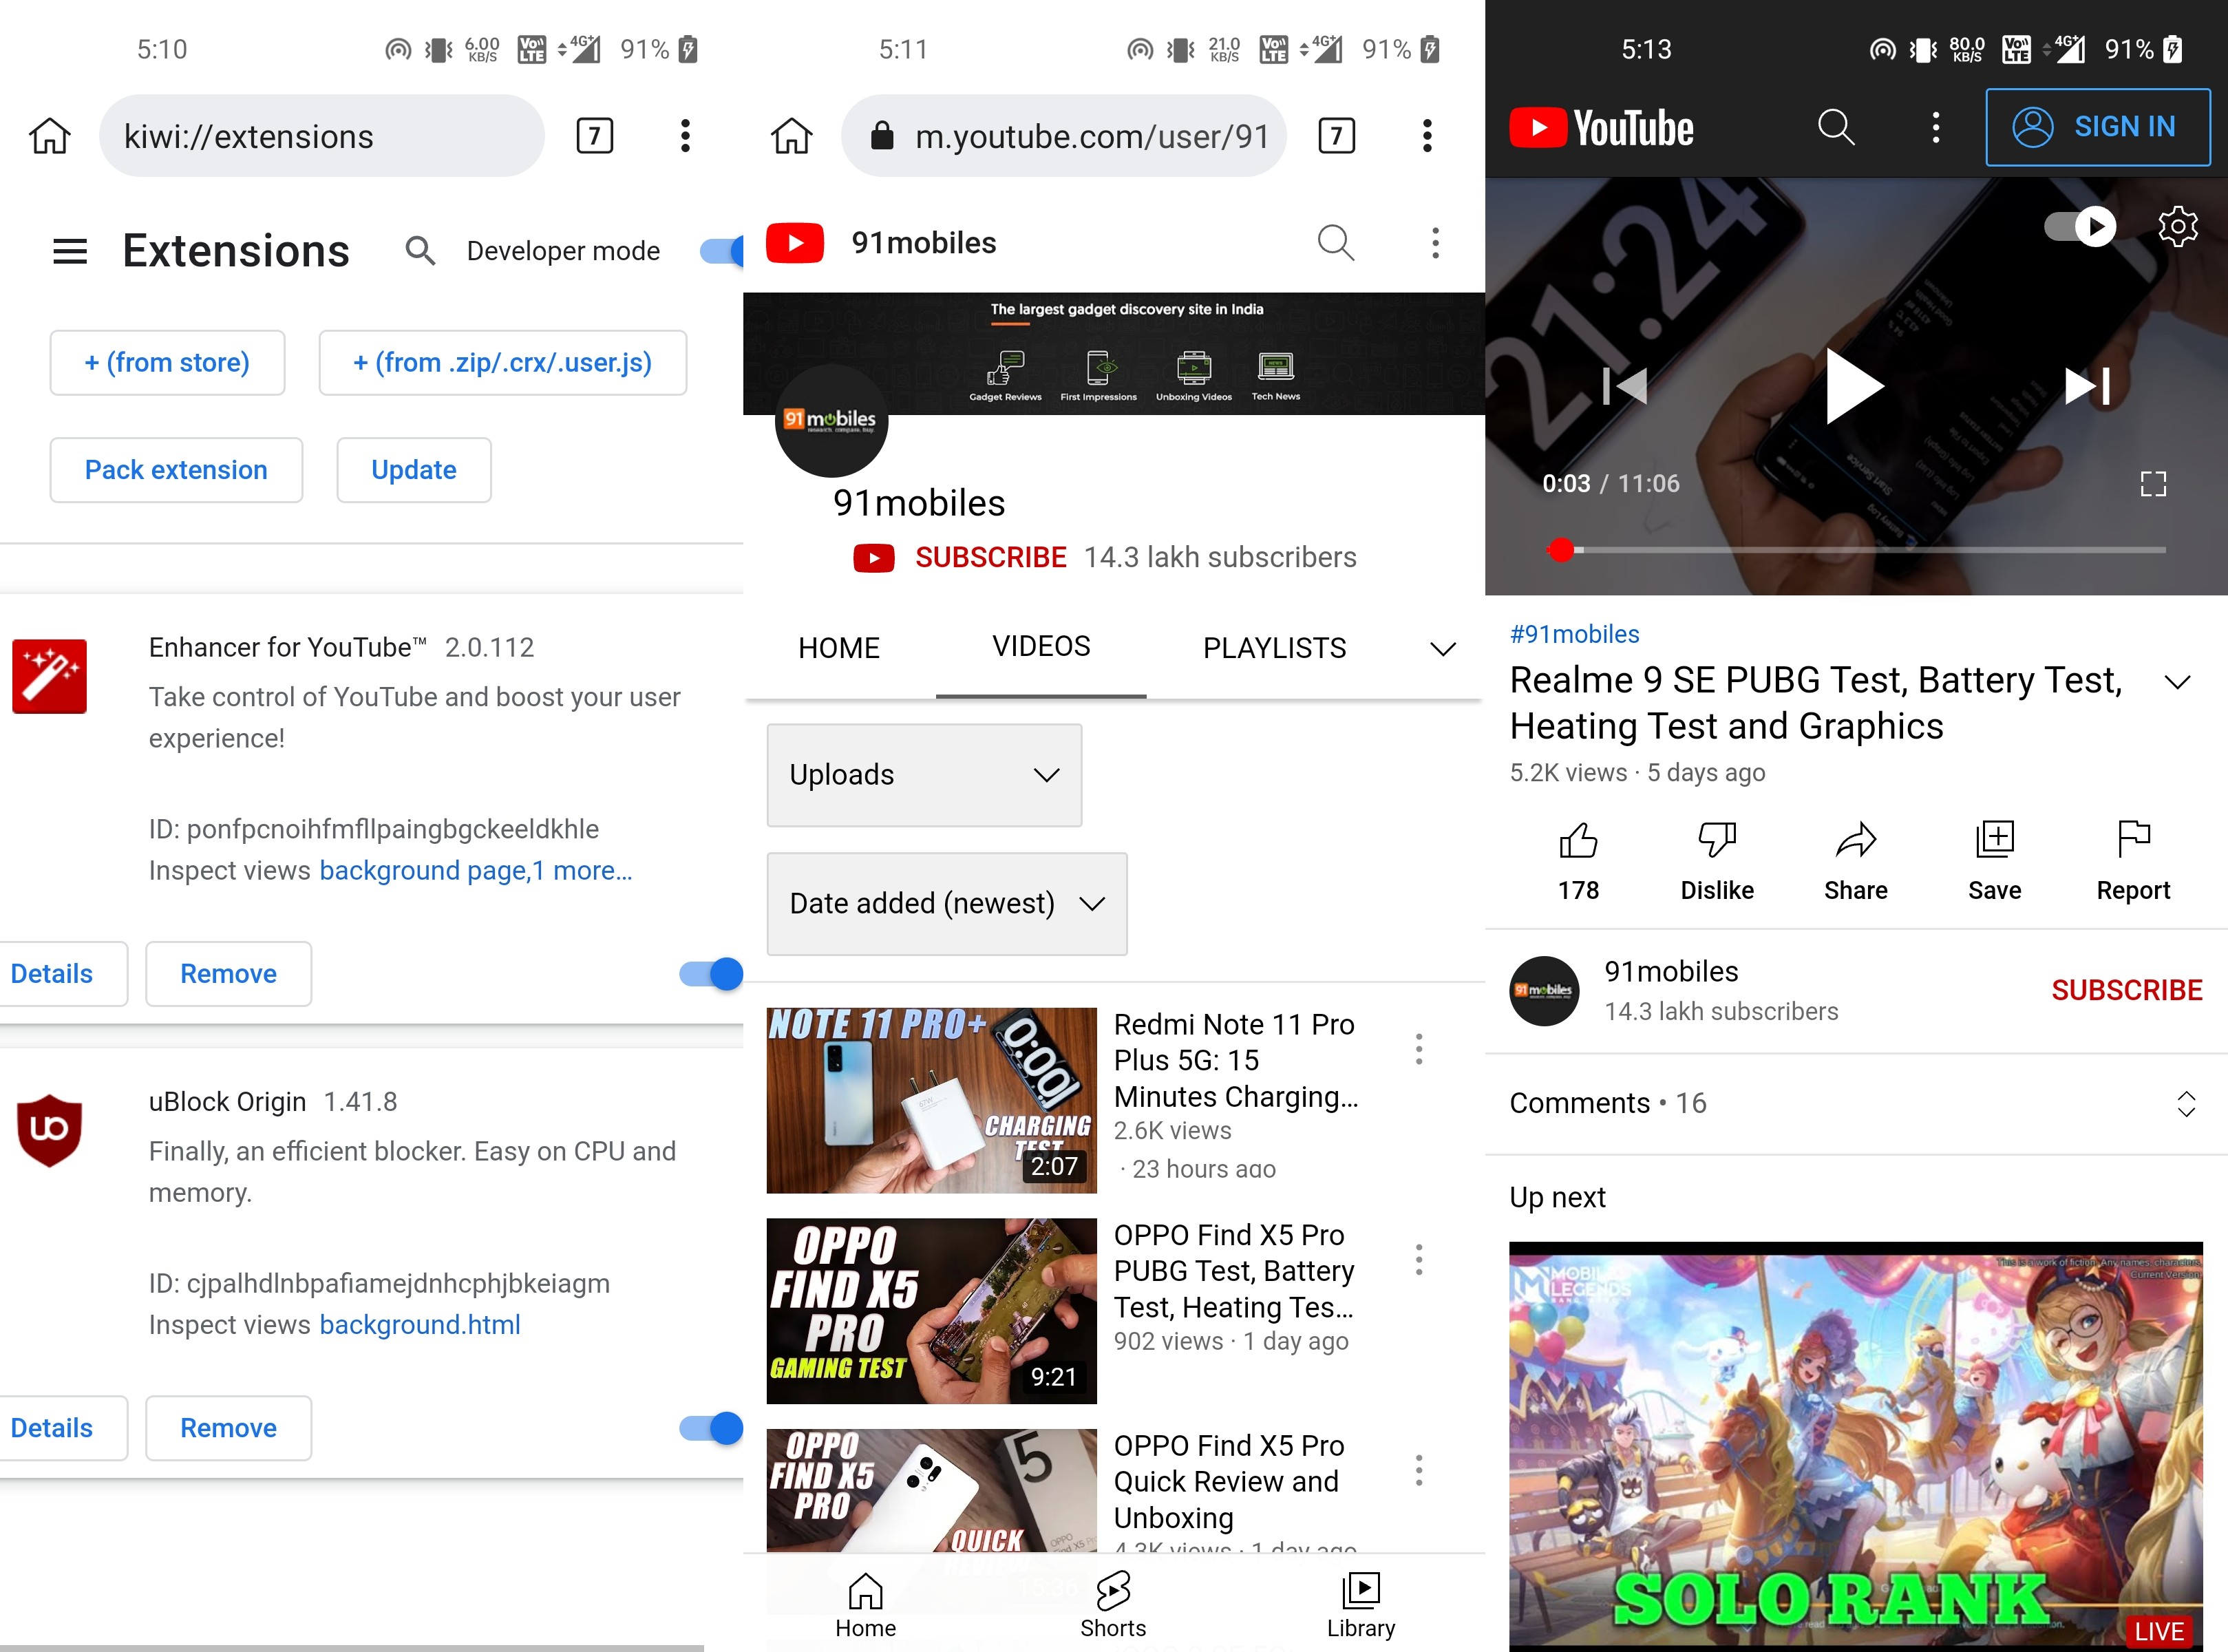Open options for Redmi Note 11 Pro video
The image size is (2228, 1652).
1418,1049
